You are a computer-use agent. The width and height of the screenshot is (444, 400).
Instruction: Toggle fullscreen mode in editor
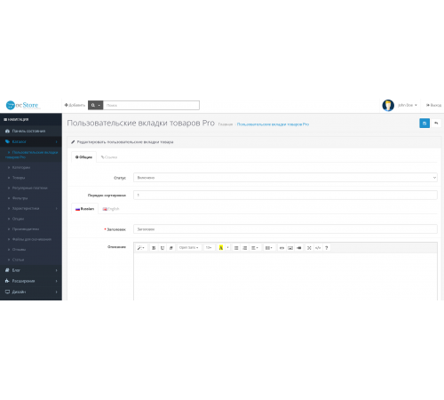(x=309, y=248)
